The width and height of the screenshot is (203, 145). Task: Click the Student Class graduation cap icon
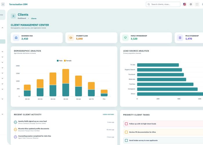(x=71, y=38)
